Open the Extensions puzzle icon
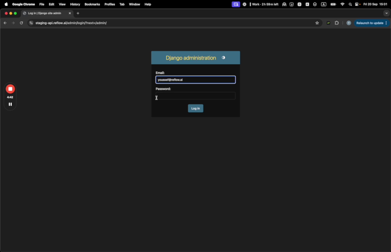Viewport: 391px width, 252px height. point(337,23)
